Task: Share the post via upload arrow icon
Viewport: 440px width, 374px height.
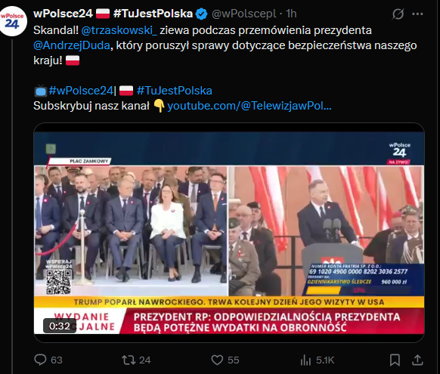Action: click(417, 360)
